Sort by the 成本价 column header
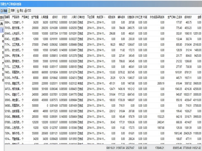This screenshot has width=202, height=151. point(55,17)
